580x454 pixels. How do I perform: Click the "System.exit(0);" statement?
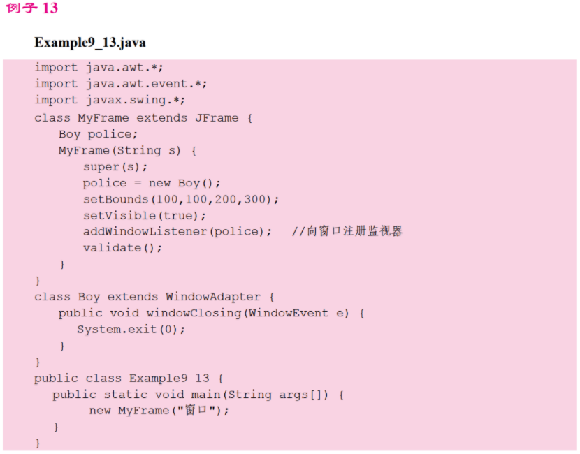131,329
